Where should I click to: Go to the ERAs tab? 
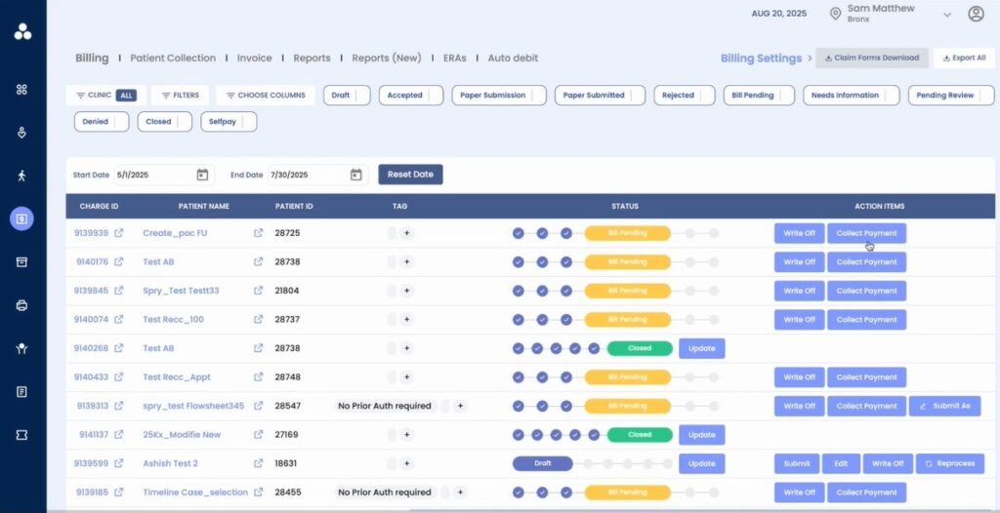[x=455, y=59]
